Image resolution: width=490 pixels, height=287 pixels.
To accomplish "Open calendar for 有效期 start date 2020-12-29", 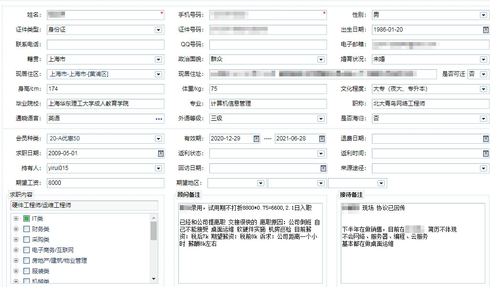I will (256, 138).
